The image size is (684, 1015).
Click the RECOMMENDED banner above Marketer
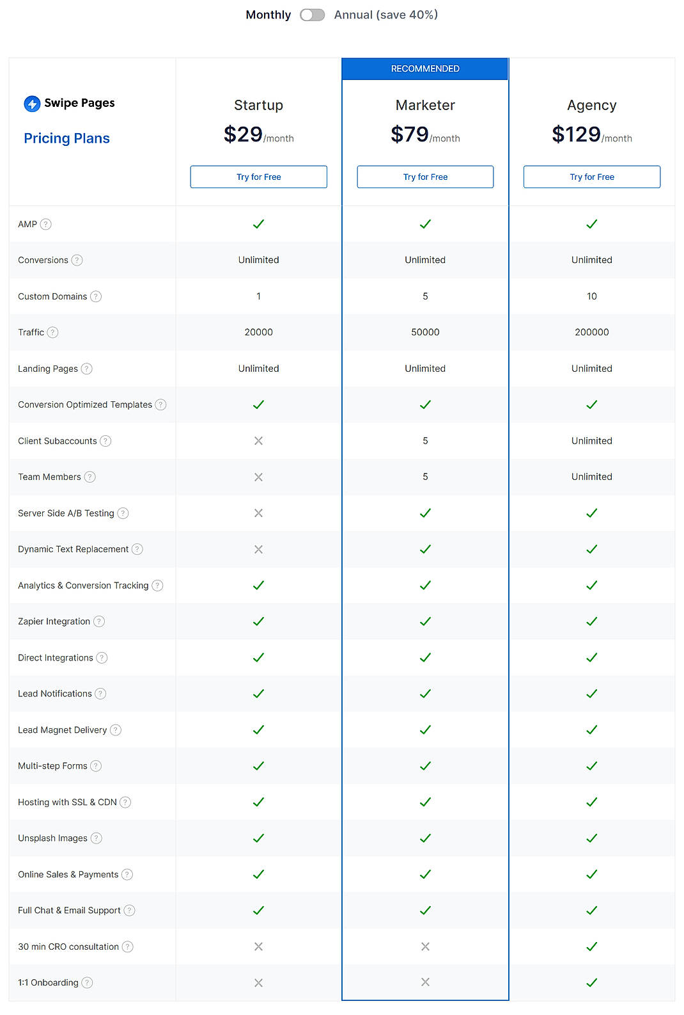[x=424, y=68]
